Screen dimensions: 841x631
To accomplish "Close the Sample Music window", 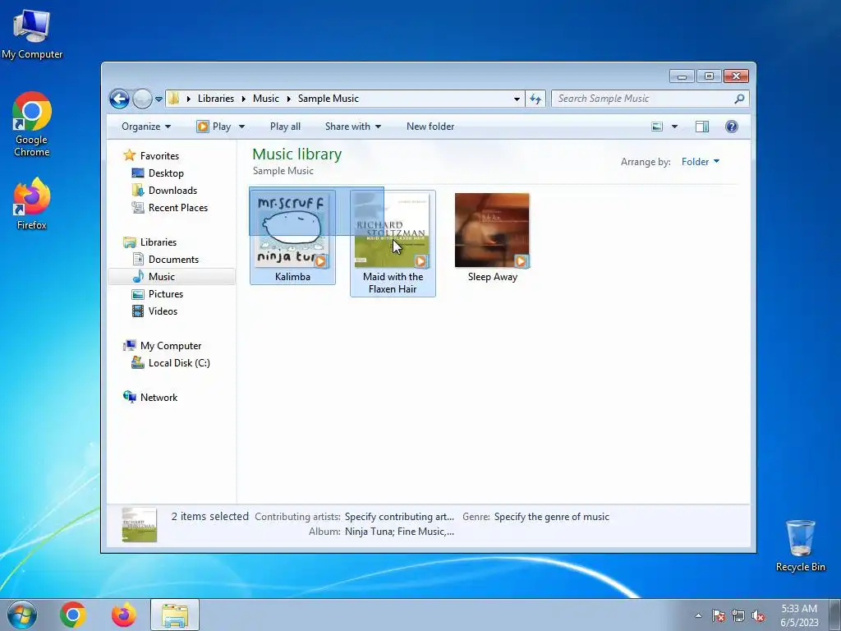I will [736, 76].
